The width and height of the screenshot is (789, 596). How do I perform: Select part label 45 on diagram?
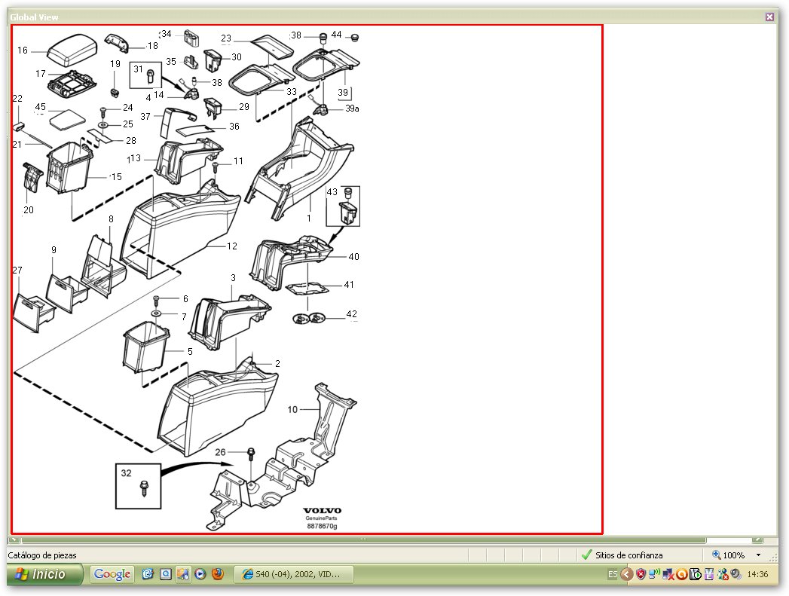coord(40,107)
